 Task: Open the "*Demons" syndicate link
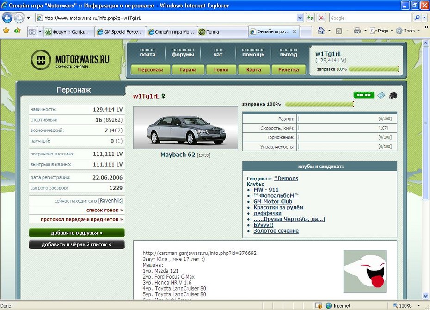coord(286,178)
